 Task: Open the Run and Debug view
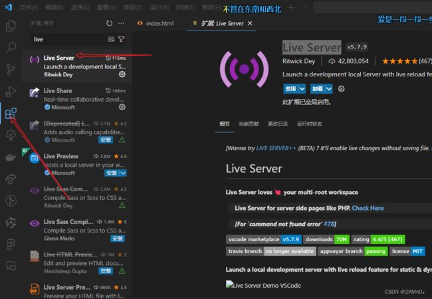pos(11,91)
